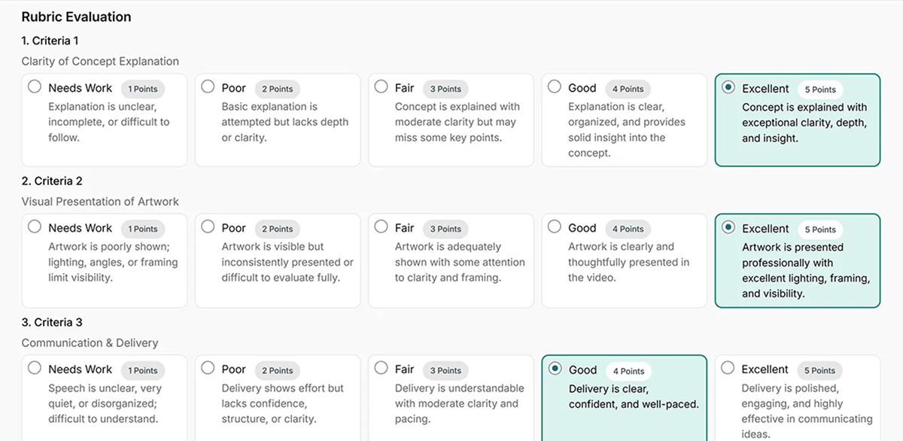
Task: Pick Fair radio for Visual Presentation
Action: click(x=381, y=227)
